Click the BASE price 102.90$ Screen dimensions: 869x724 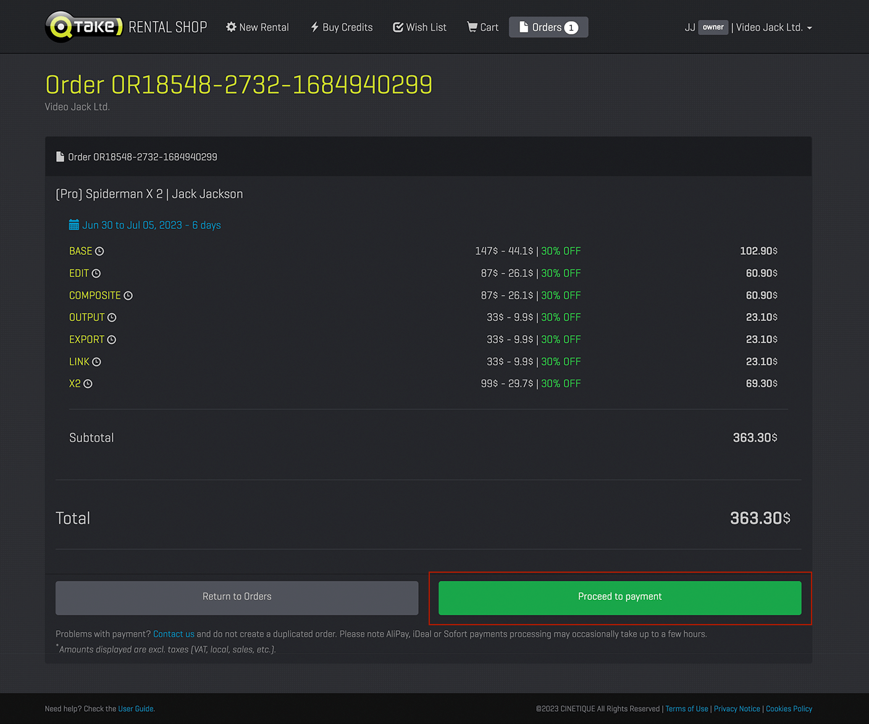(x=758, y=251)
